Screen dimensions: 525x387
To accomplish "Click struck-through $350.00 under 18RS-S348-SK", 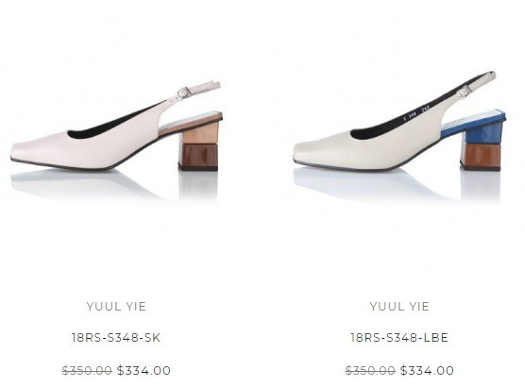I will click(x=87, y=371).
